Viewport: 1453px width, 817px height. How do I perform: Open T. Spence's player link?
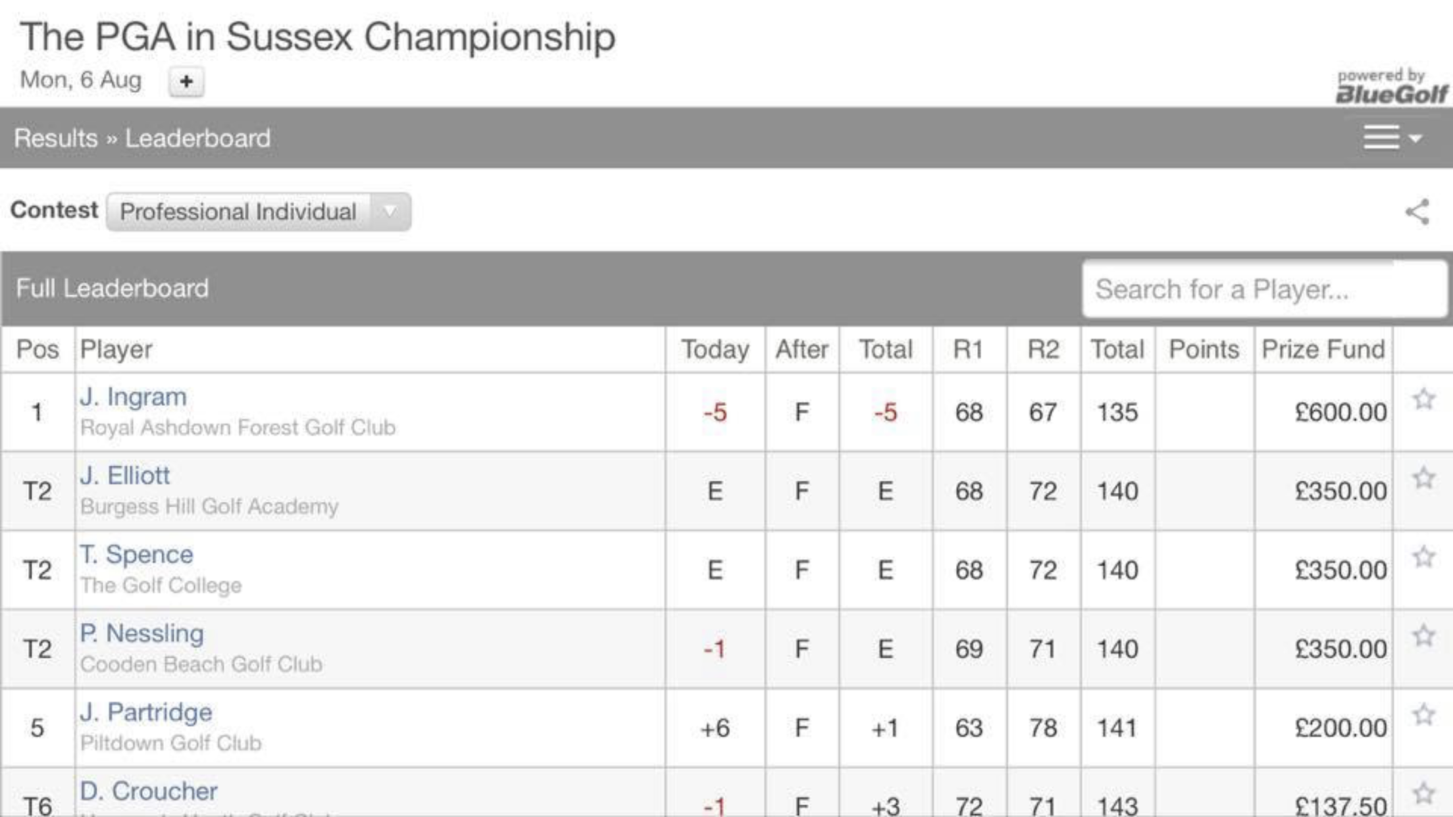(x=137, y=555)
